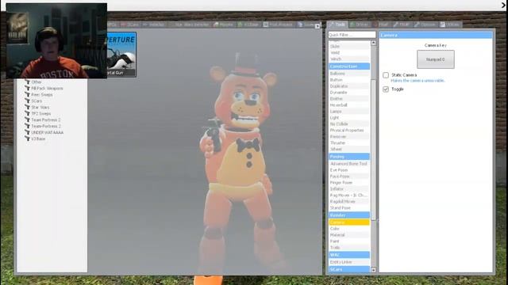The width and height of the screenshot is (508, 285).
Task: Open the Post Process tab
Action: click(278, 25)
